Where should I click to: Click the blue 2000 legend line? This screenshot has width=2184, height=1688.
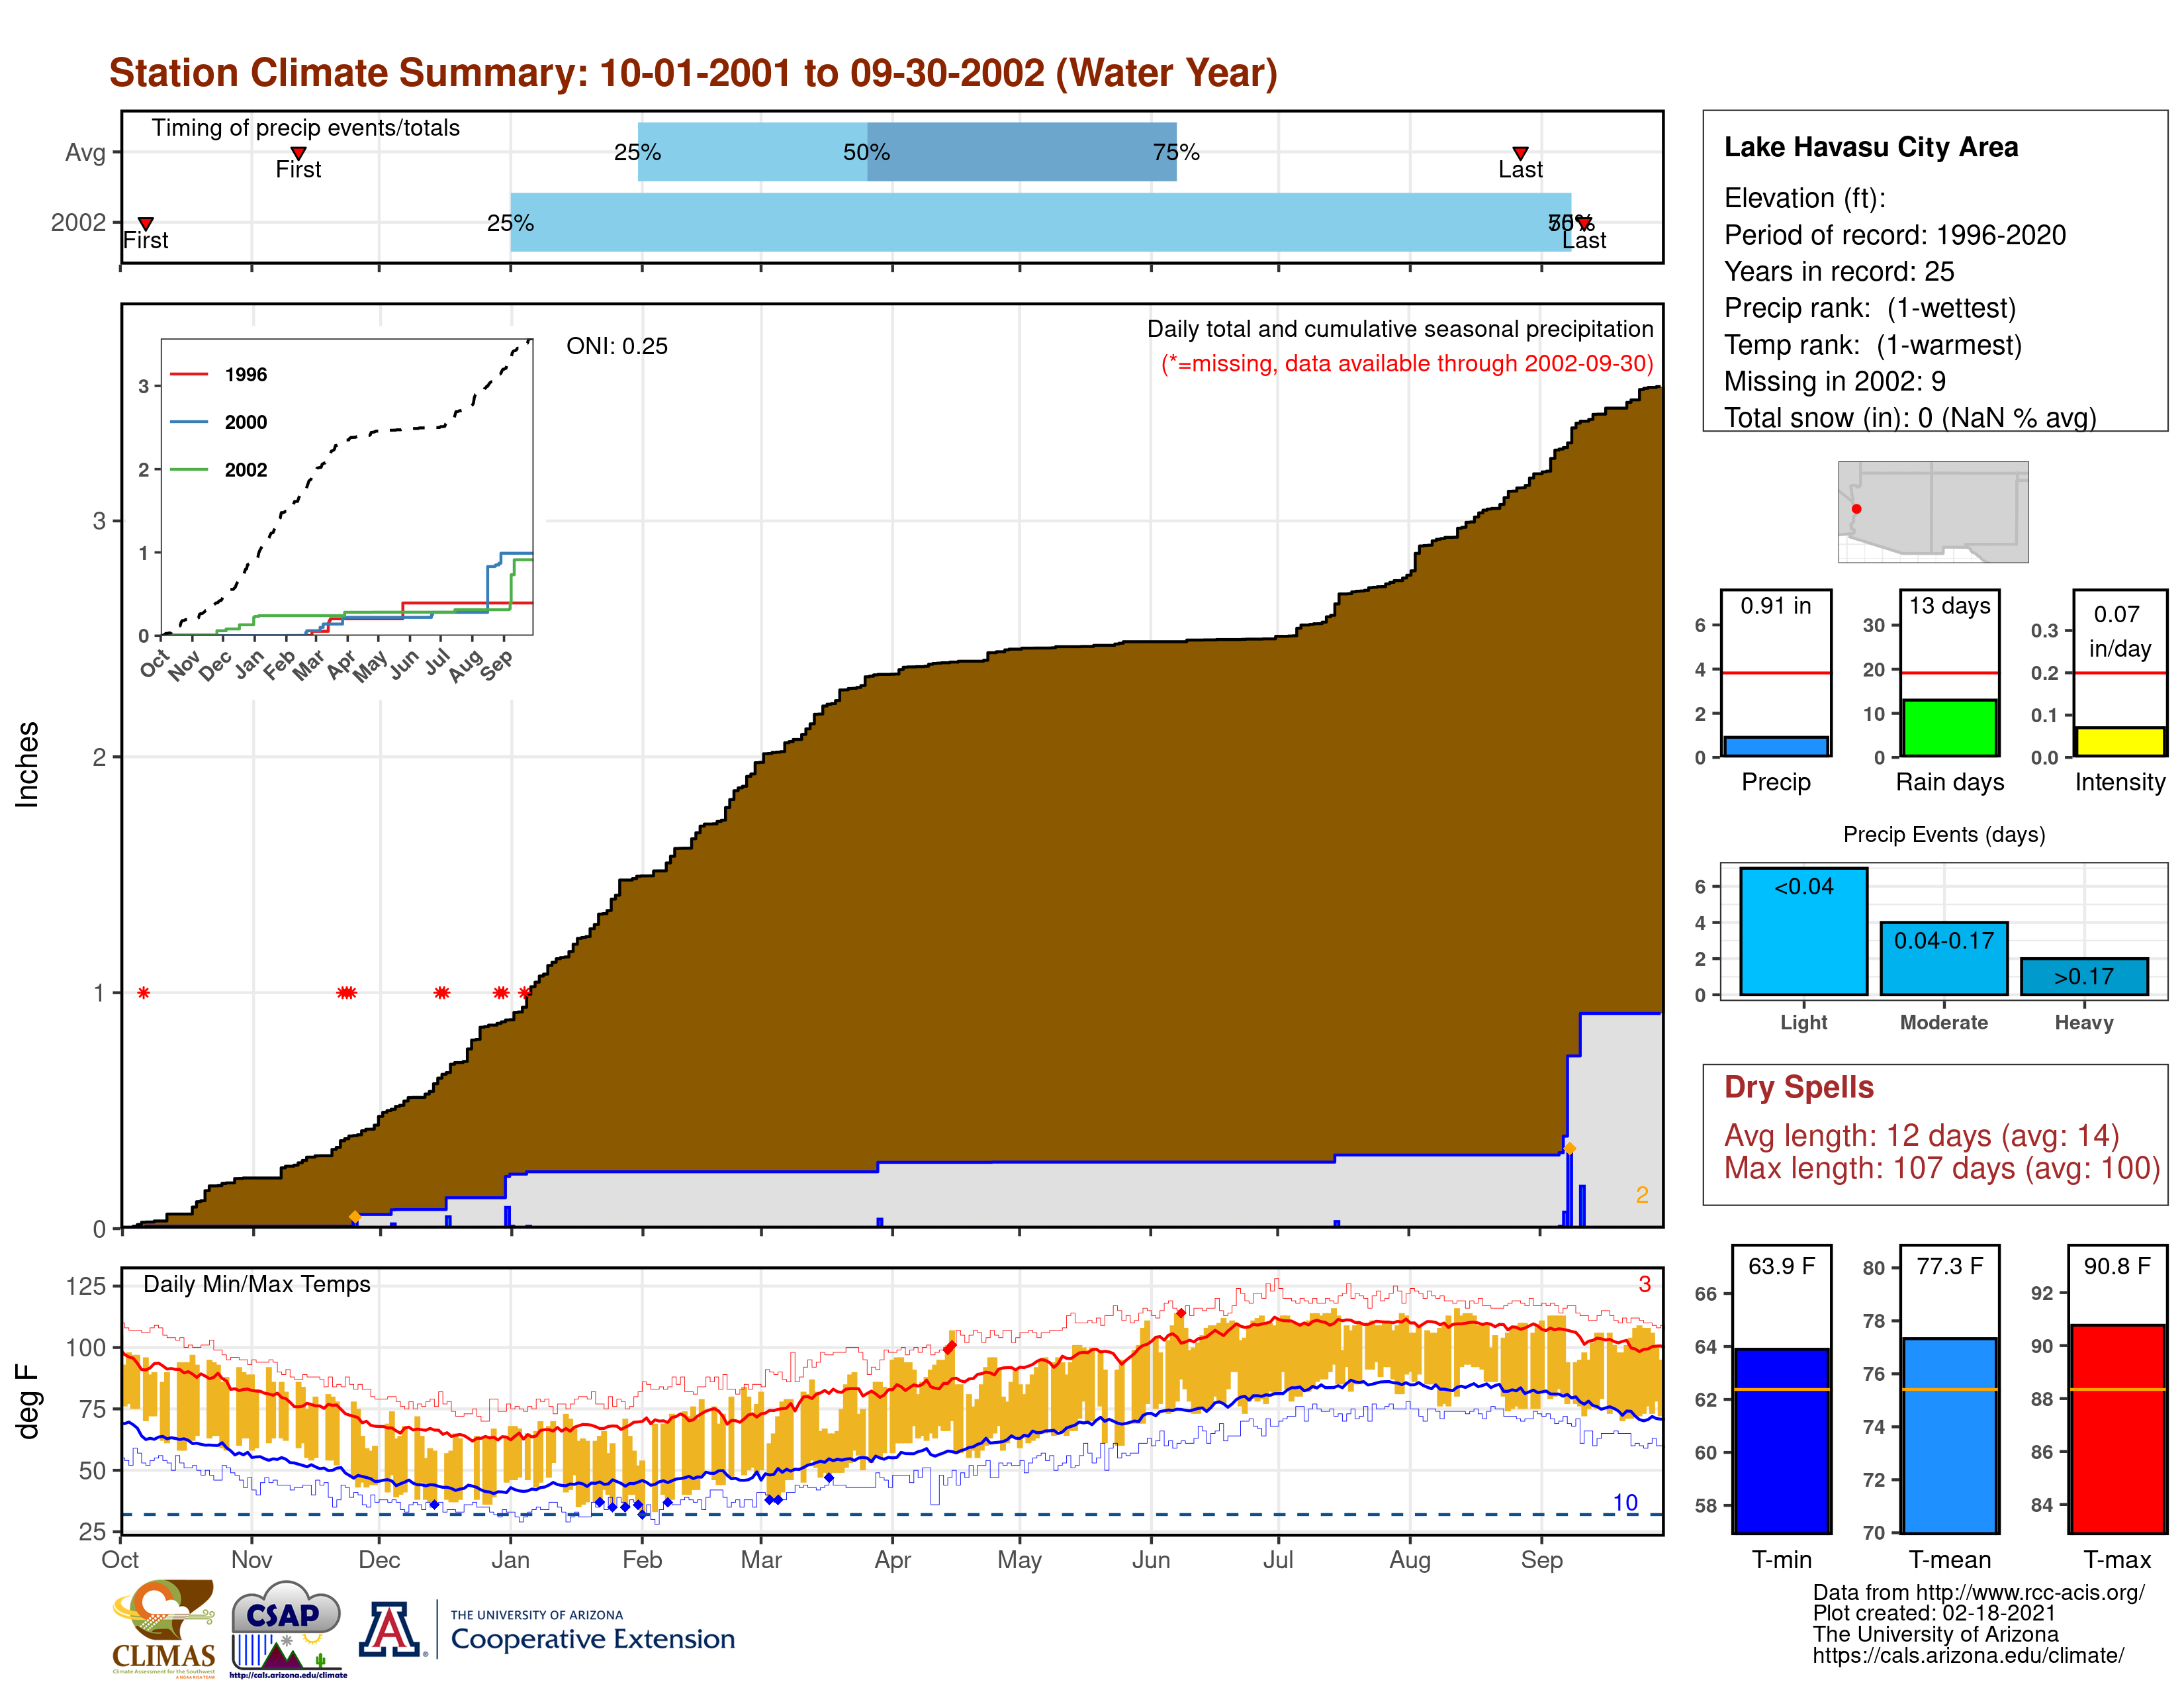coord(189,422)
